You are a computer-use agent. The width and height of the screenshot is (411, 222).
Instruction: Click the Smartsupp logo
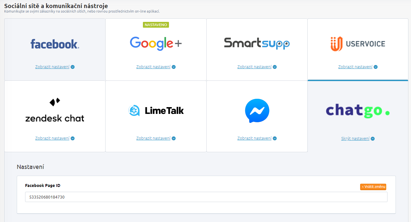pyautogui.click(x=257, y=43)
